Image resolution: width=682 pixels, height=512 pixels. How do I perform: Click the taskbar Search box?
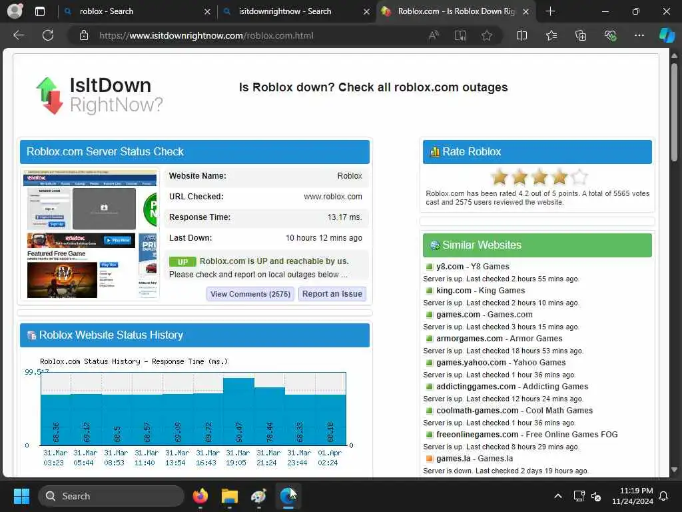coord(111,496)
